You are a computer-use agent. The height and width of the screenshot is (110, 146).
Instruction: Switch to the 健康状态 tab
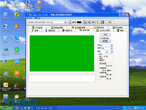pyautogui.click(x=67, y=31)
